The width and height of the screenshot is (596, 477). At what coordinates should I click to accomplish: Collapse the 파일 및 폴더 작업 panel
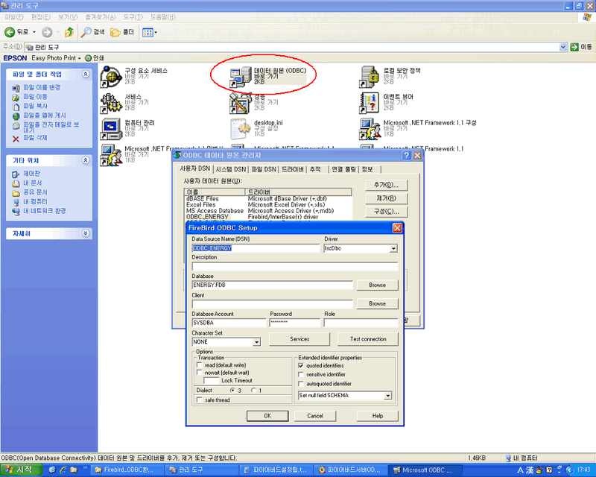[x=86, y=74]
